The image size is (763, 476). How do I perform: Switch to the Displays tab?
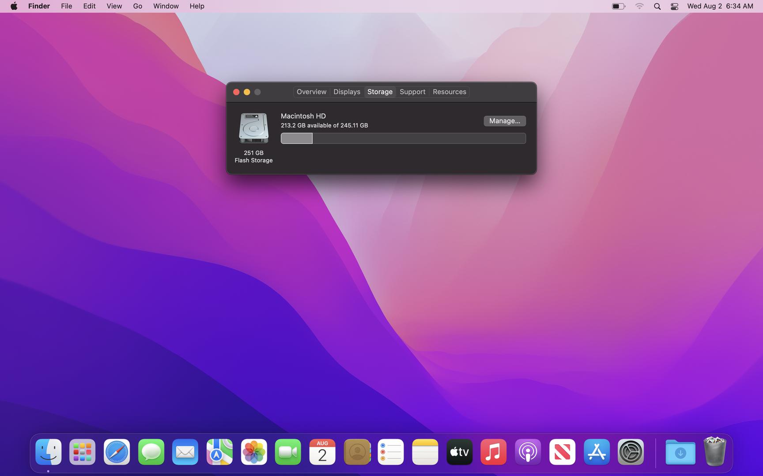[347, 92]
